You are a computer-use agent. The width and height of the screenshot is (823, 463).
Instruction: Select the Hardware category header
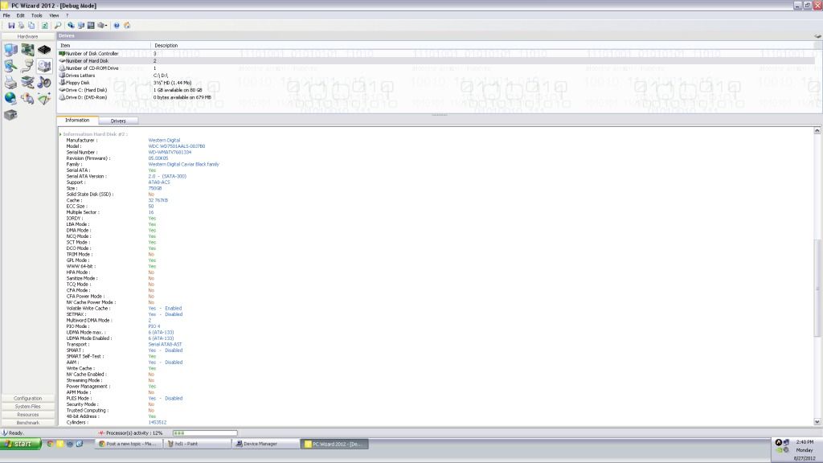[x=28, y=37]
